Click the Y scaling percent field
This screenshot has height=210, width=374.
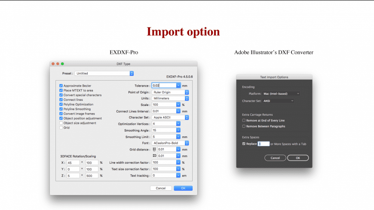click(92, 169)
